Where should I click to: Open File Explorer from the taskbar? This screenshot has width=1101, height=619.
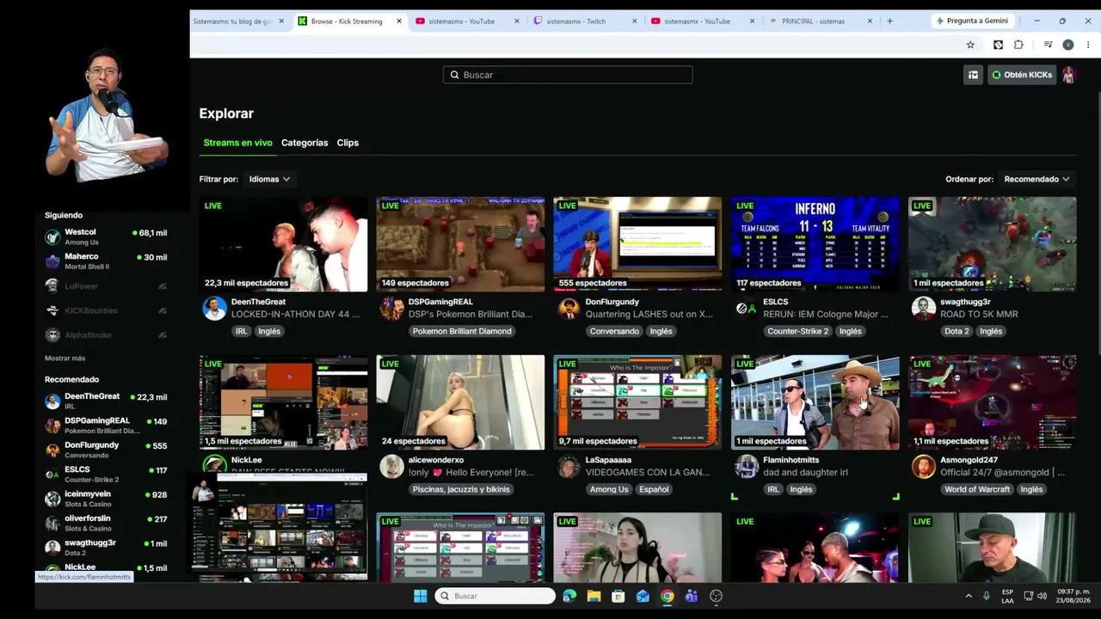(594, 596)
